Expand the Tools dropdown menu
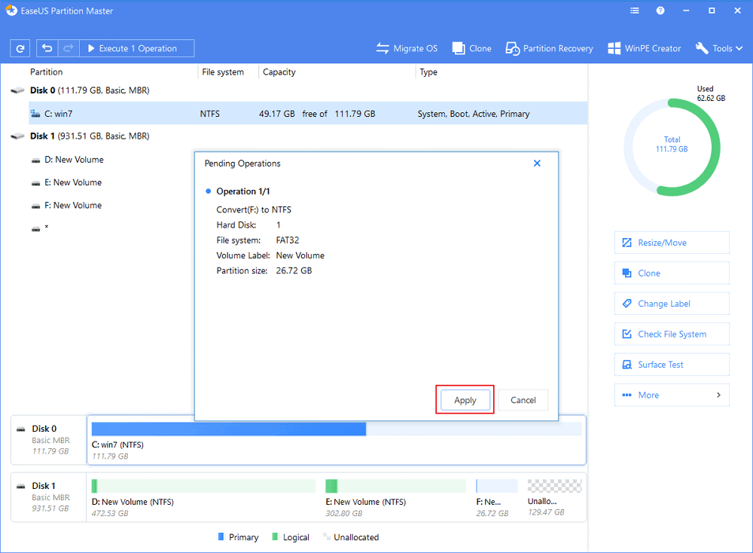This screenshot has width=753, height=553. coord(719,48)
